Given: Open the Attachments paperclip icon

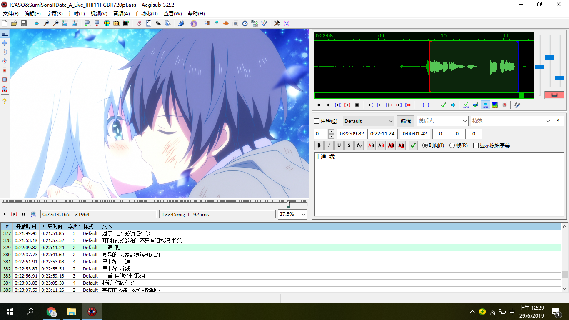Looking at the screenshot, I should (158, 23).
